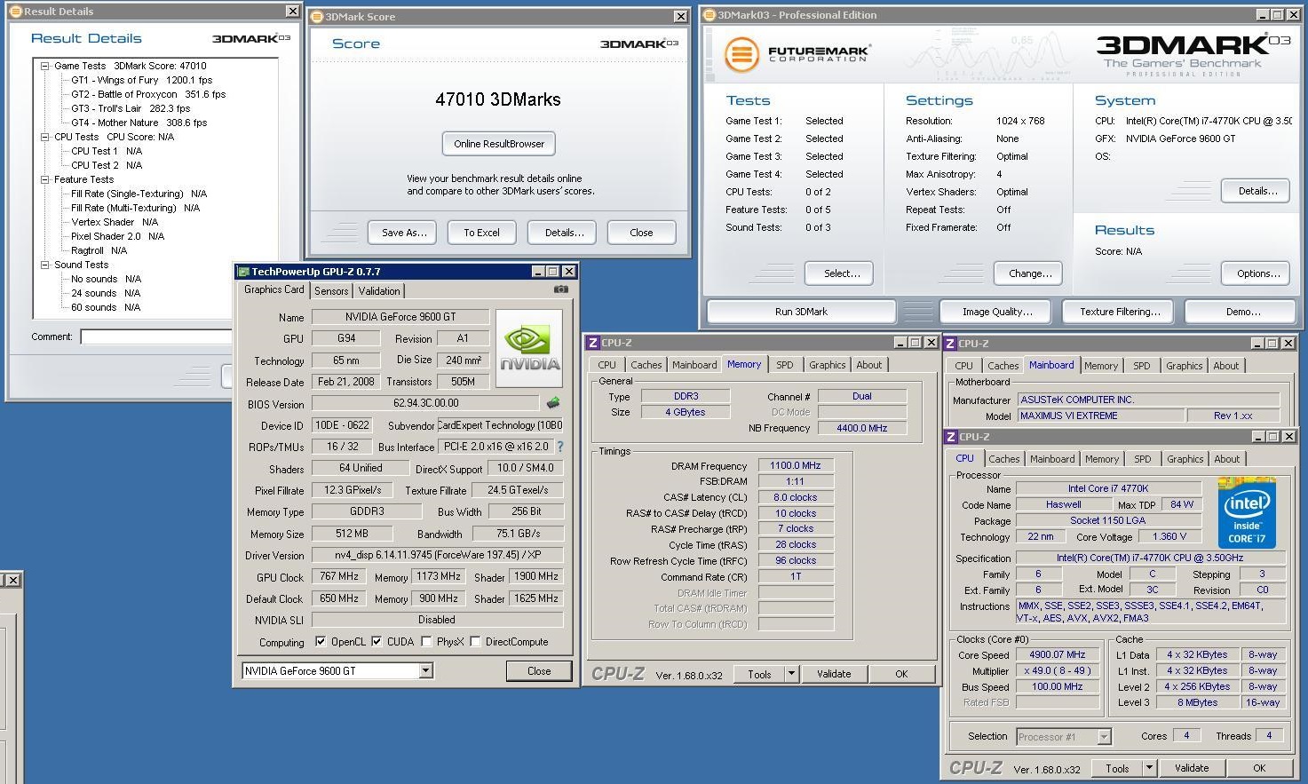Viewport: 1308px width, 784px height.
Task: Click the Details button in 3DMark Score window
Action: (564, 233)
